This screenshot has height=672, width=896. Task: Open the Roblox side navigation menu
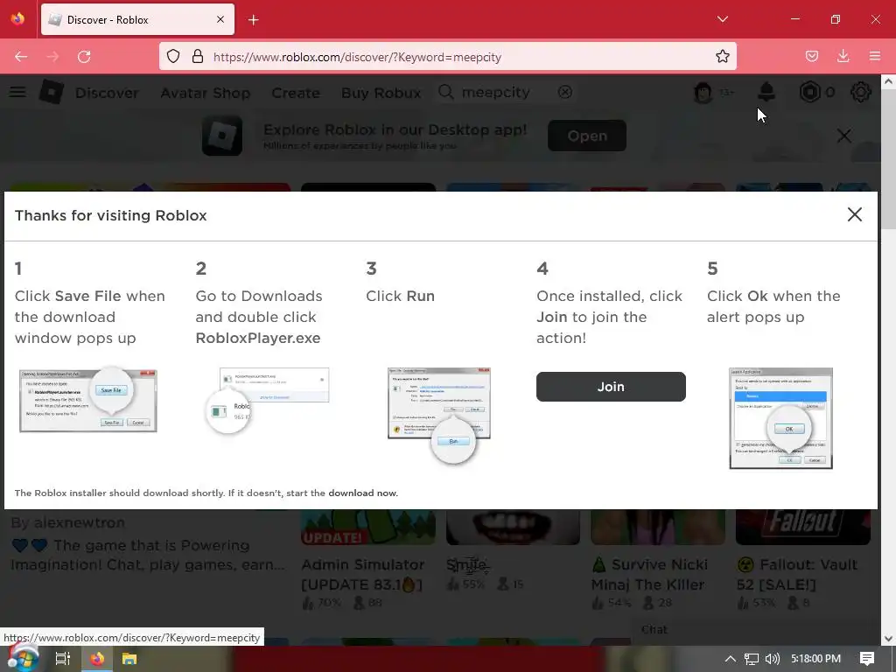[x=17, y=92]
